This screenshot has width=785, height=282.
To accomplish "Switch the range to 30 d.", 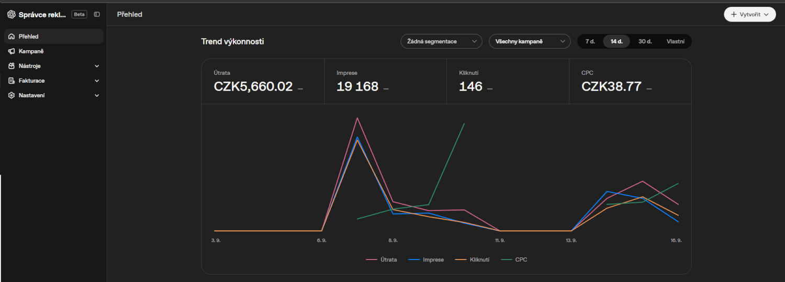I will tap(645, 41).
